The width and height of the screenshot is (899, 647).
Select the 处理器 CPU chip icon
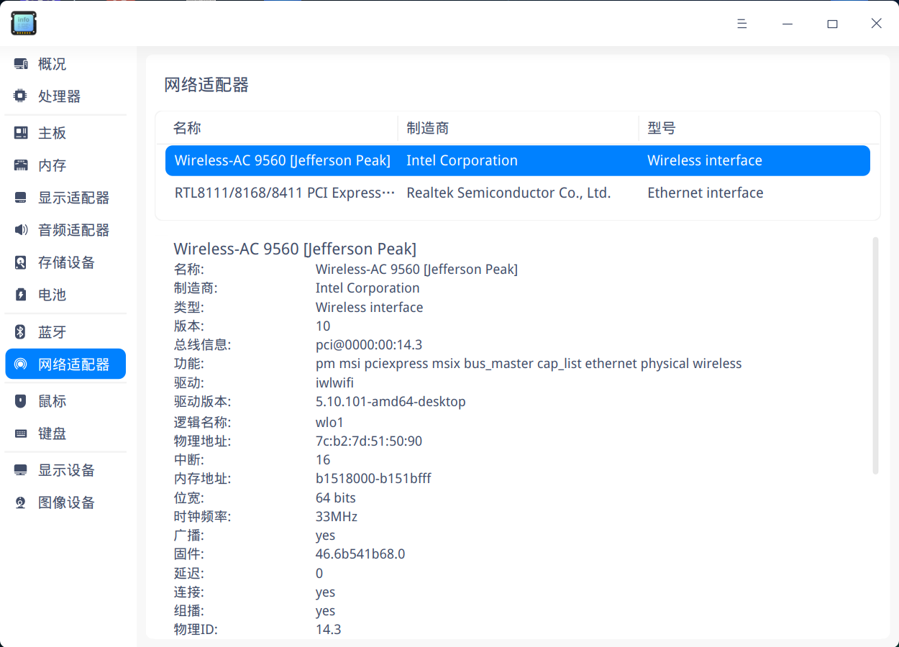21,96
